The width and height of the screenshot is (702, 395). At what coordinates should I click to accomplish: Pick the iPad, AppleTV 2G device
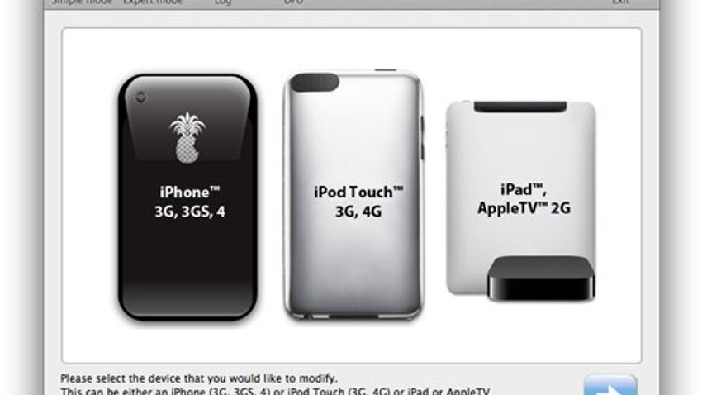pyautogui.click(x=521, y=201)
